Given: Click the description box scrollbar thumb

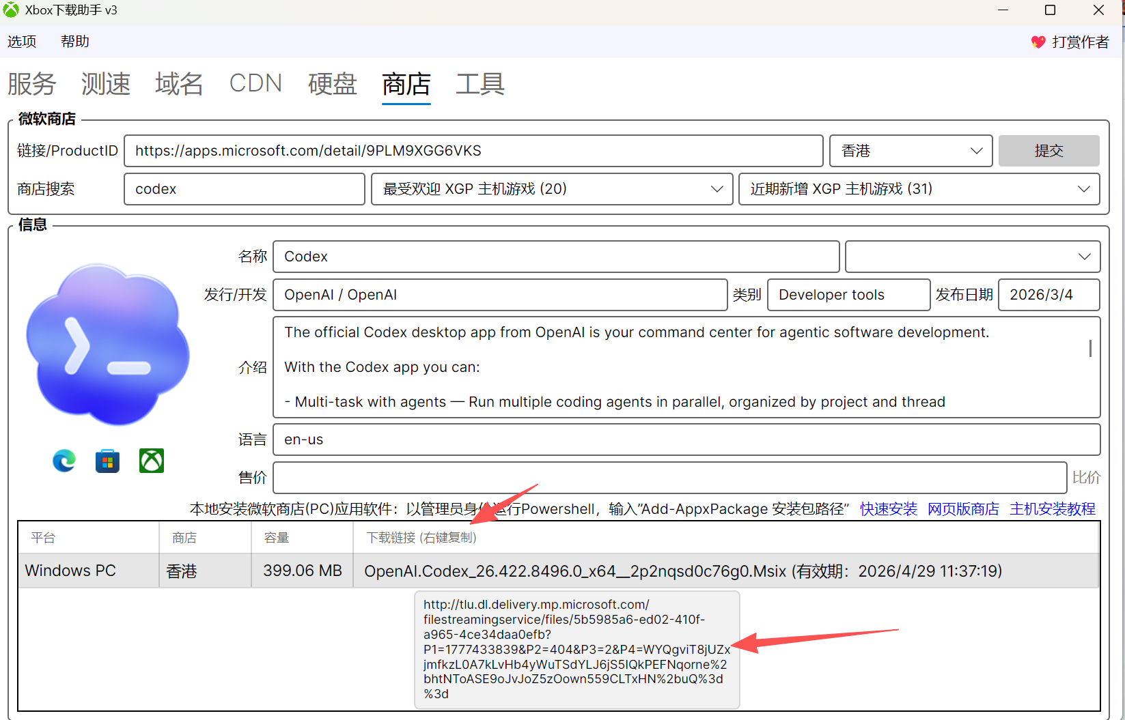Looking at the screenshot, I should click(1090, 348).
